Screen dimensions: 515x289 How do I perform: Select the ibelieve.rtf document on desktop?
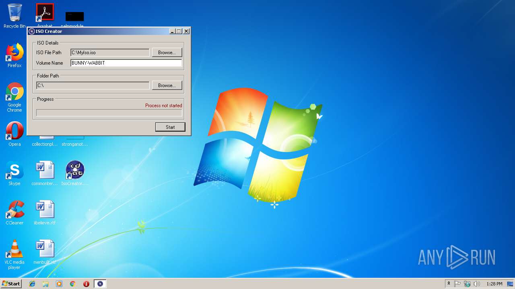pos(45,213)
